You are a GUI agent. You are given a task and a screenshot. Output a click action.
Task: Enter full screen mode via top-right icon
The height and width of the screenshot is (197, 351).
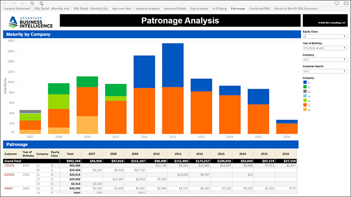click(345, 3)
